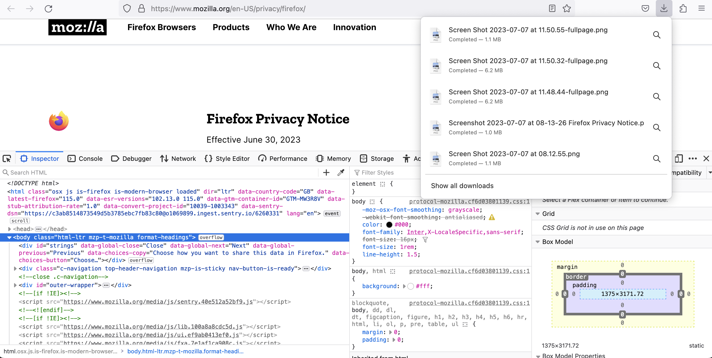Click the Search HTML input field
Screen dimensions: 712x358
coord(160,173)
